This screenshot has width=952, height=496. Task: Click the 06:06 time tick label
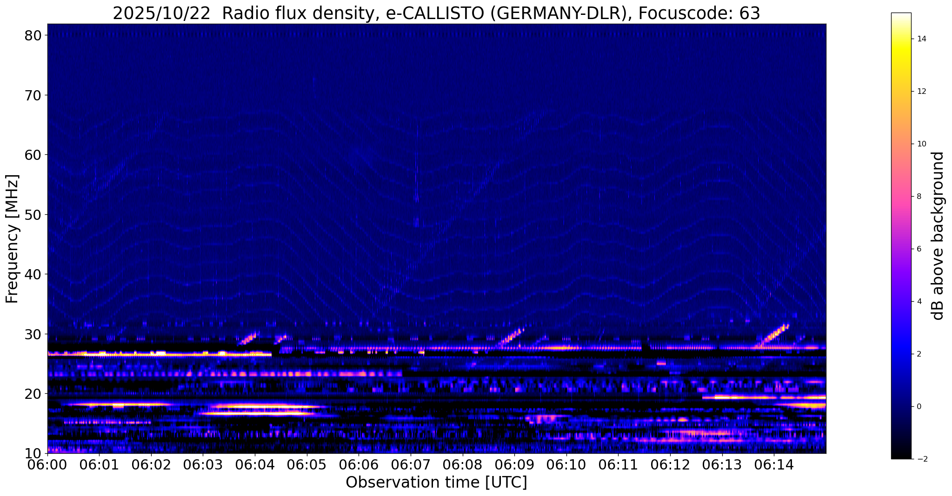(x=359, y=464)
